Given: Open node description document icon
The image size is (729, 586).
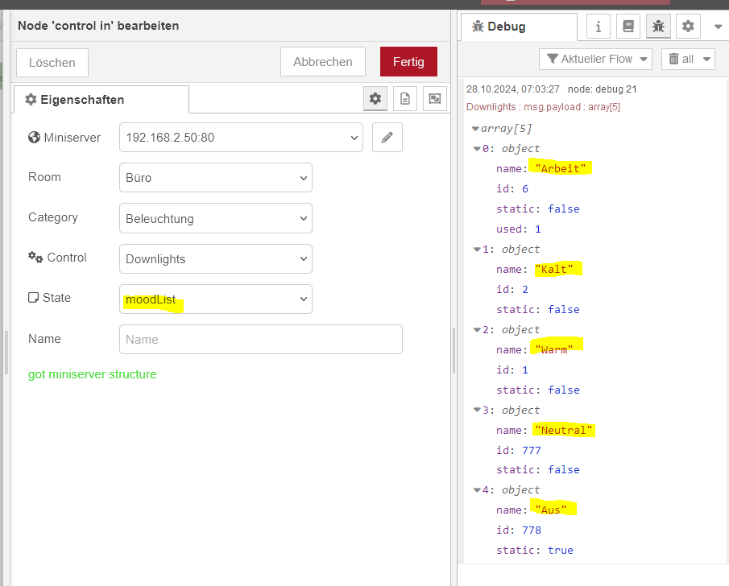Looking at the screenshot, I should pyautogui.click(x=405, y=99).
